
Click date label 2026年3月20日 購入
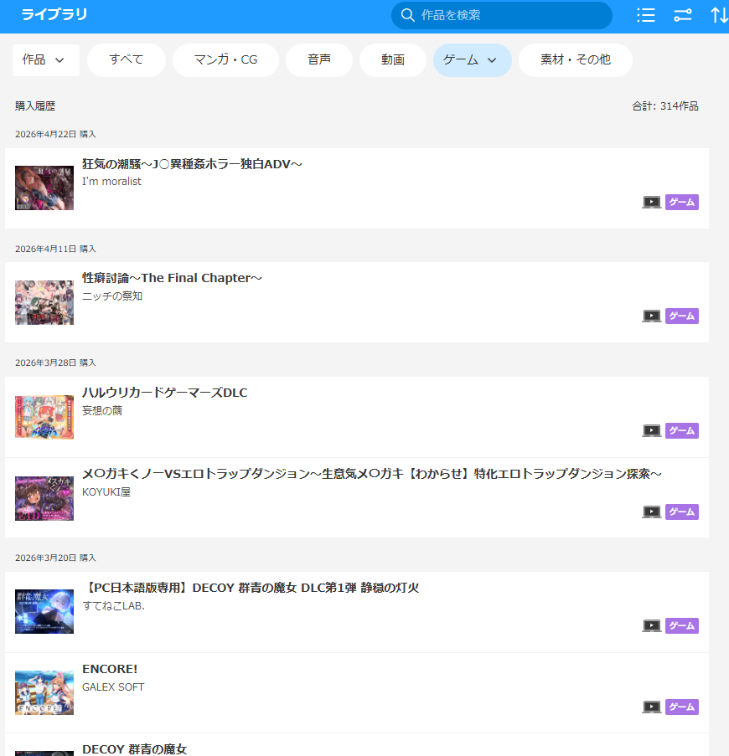(55, 558)
